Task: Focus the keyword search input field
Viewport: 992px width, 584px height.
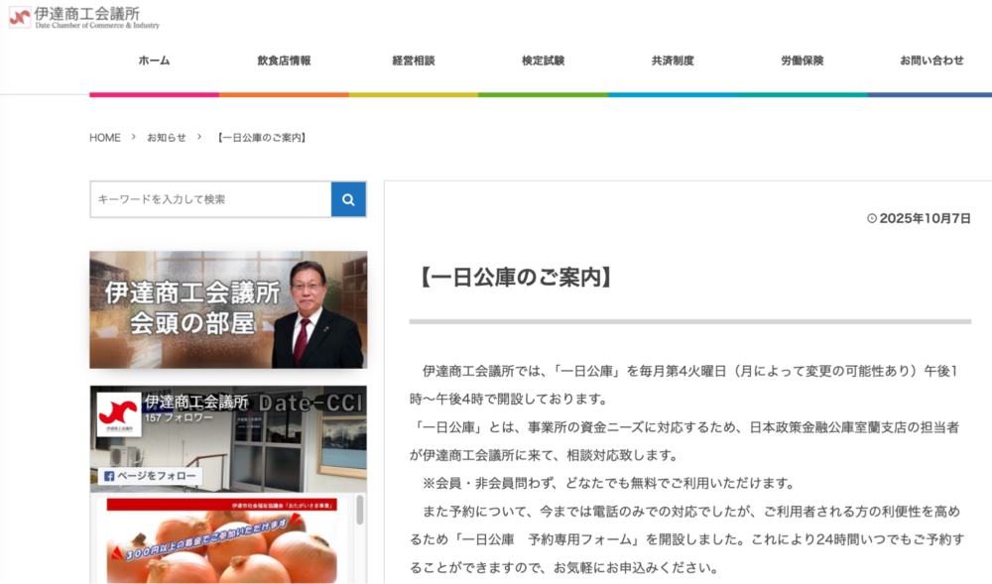Action: point(210,199)
